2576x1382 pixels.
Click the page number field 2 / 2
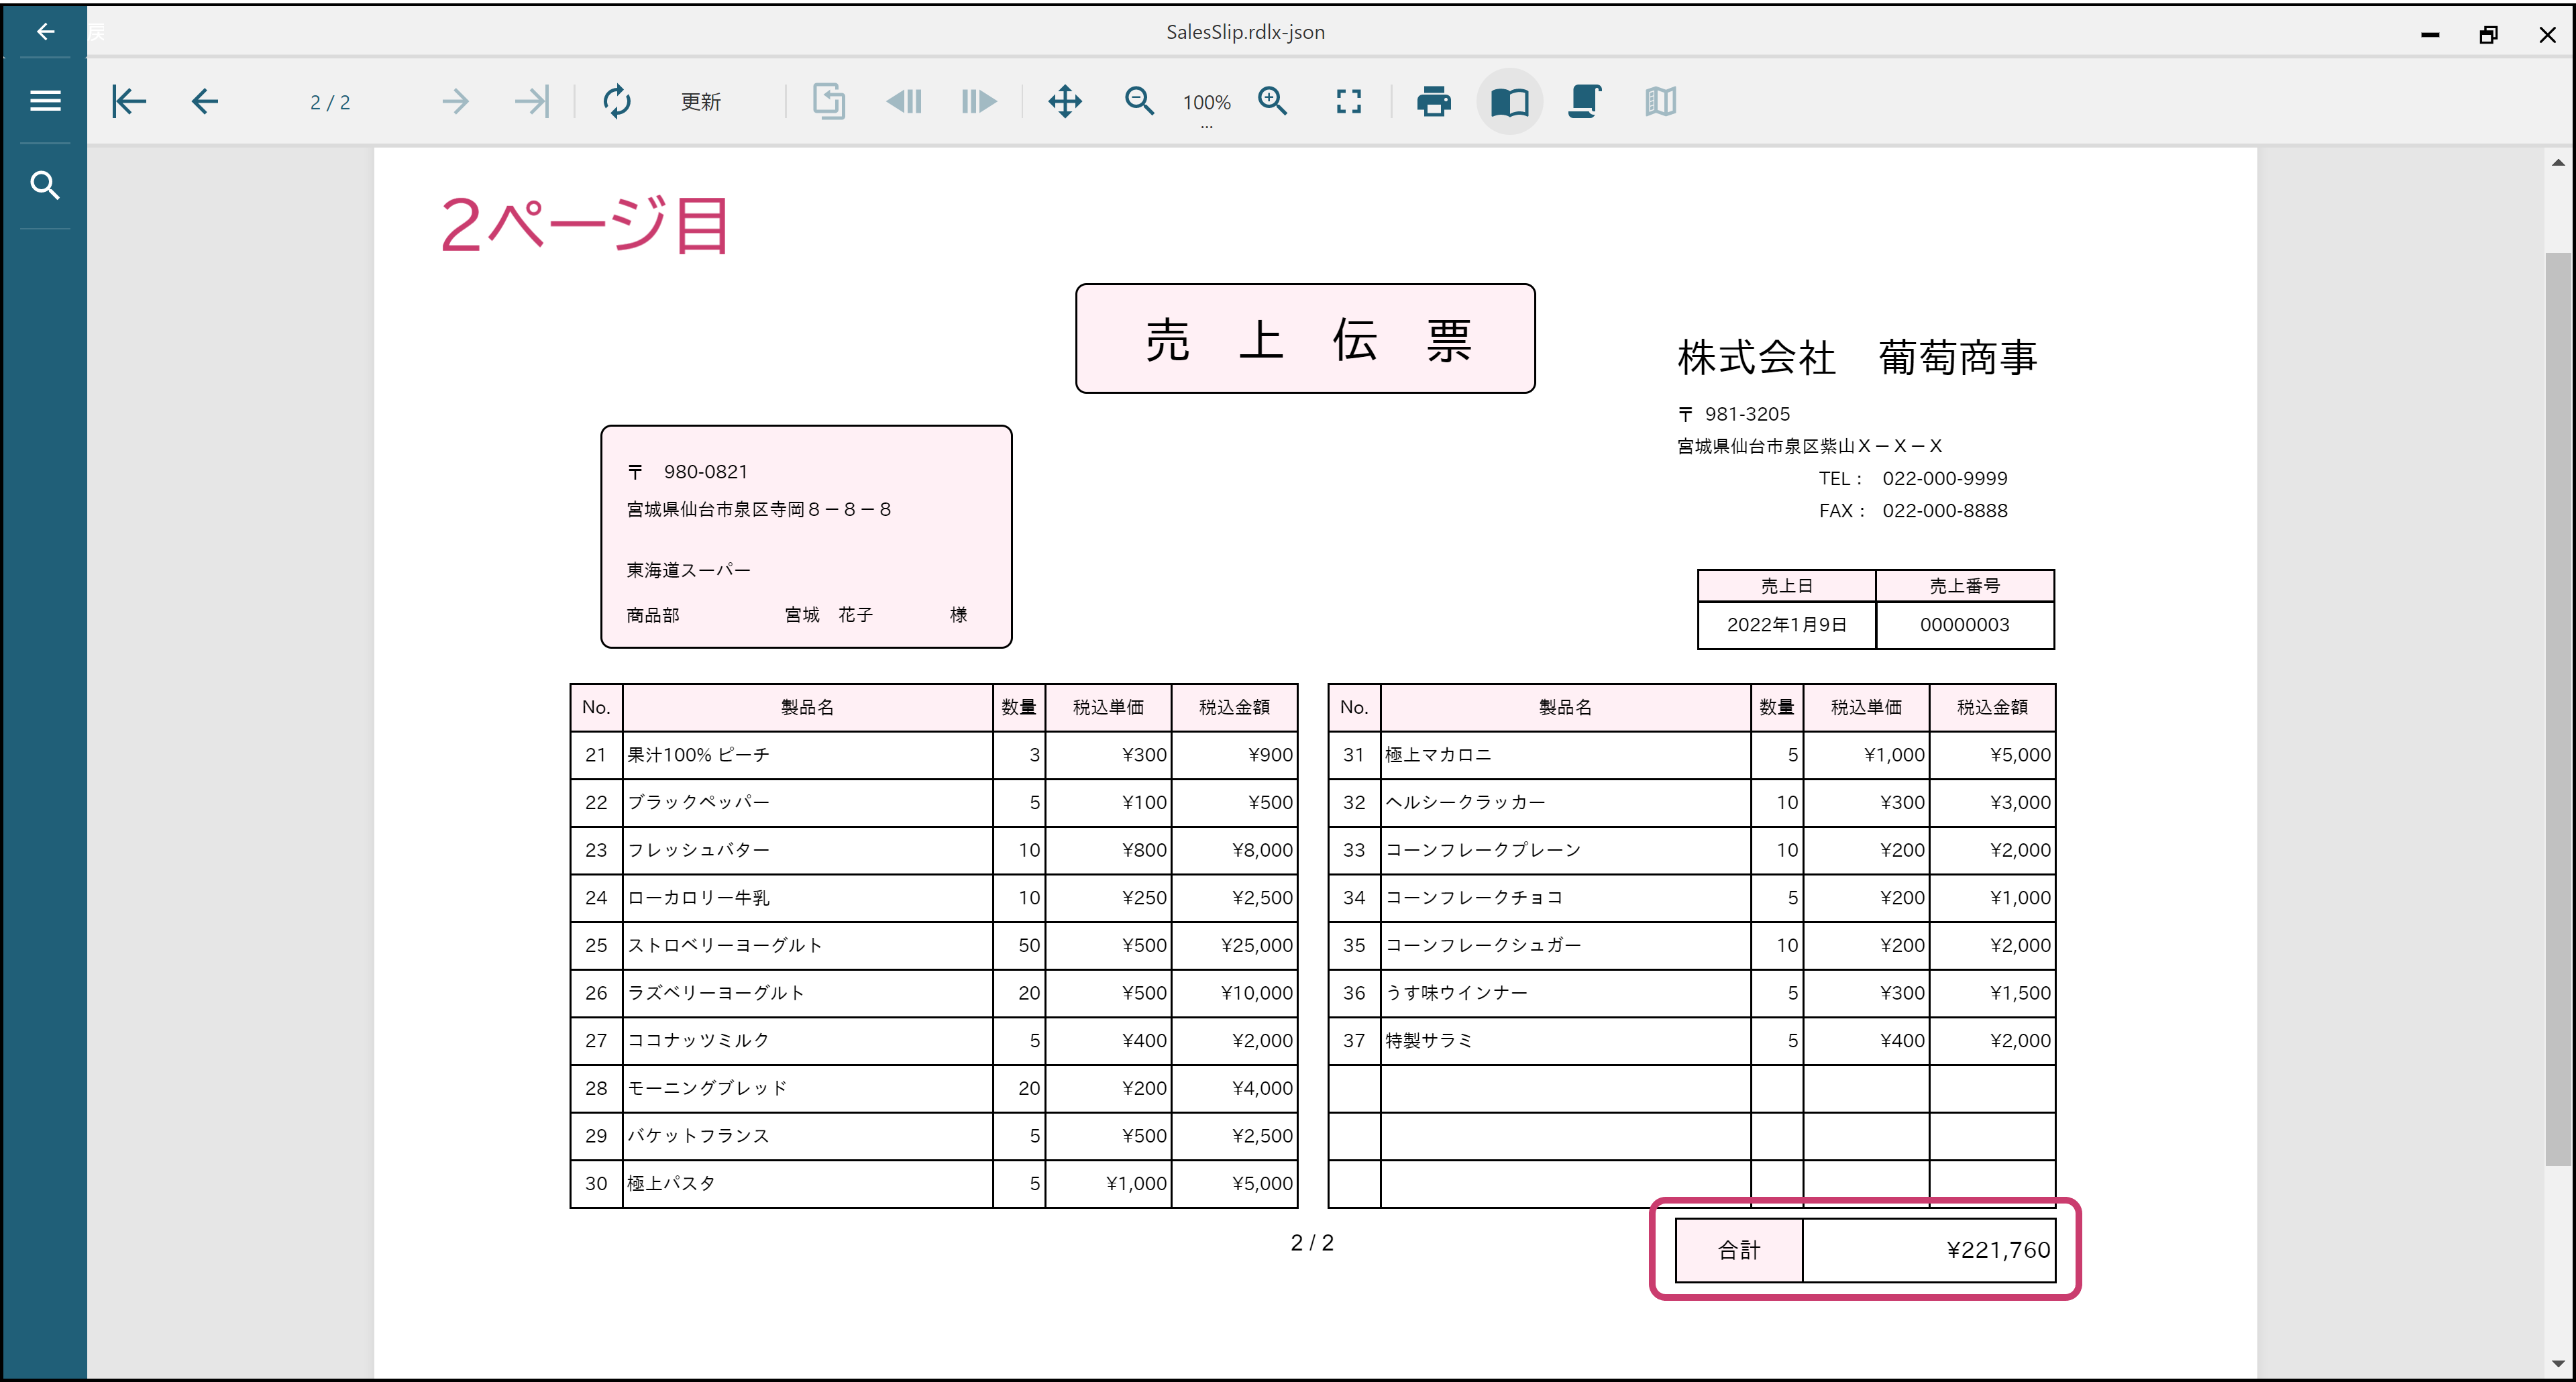point(330,102)
